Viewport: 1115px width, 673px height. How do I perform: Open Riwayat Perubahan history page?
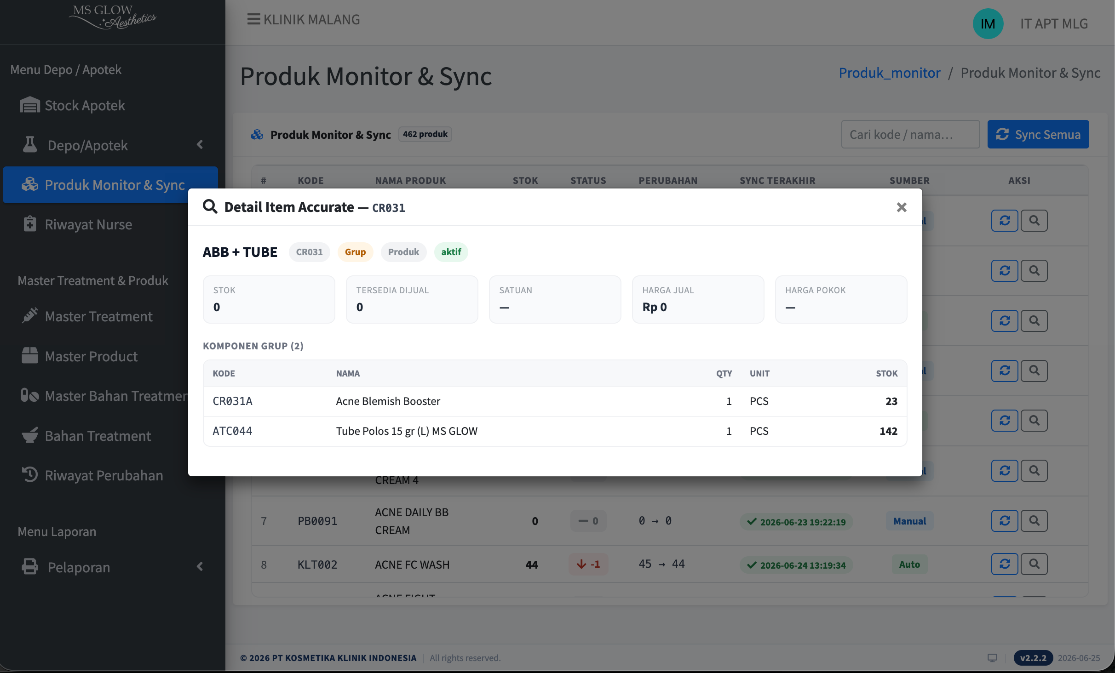tap(110, 475)
